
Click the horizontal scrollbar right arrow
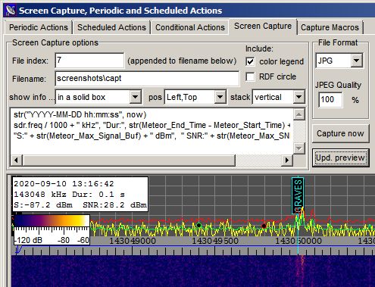point(287,160)
